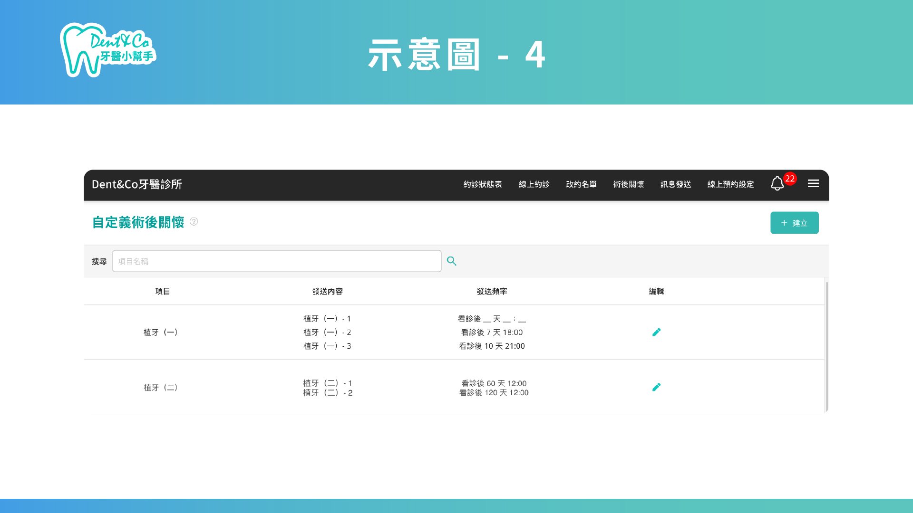Click the 項目 column header

click(163, 291)
